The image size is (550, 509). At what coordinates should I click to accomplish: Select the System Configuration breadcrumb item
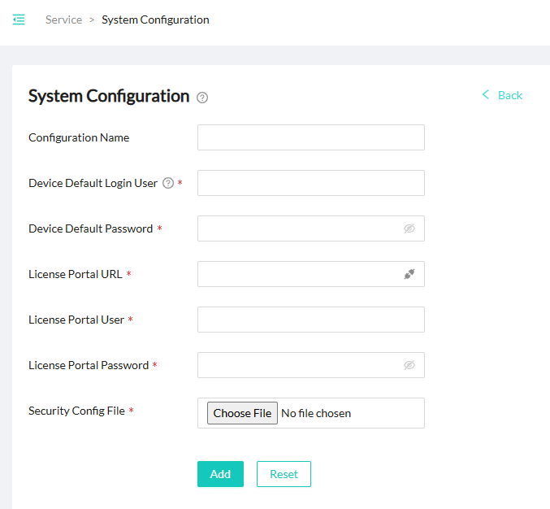[155, 20]
